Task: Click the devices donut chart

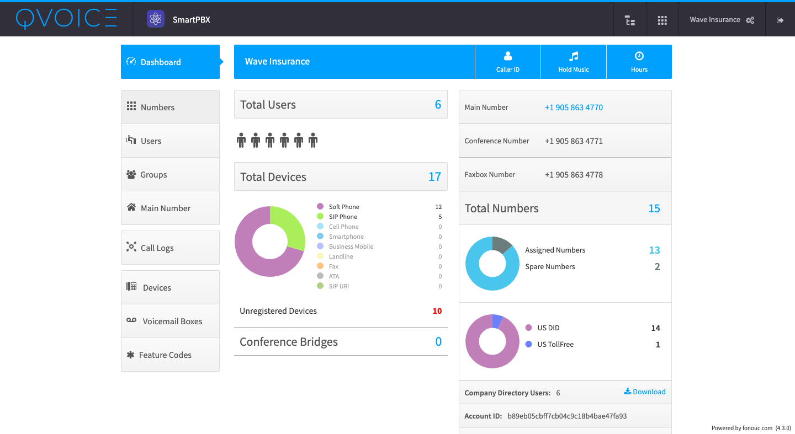Action: [270, 242]
